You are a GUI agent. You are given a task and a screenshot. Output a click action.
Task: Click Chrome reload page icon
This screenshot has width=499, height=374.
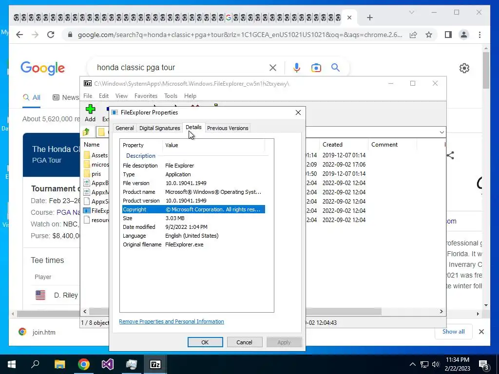point(51,35)
